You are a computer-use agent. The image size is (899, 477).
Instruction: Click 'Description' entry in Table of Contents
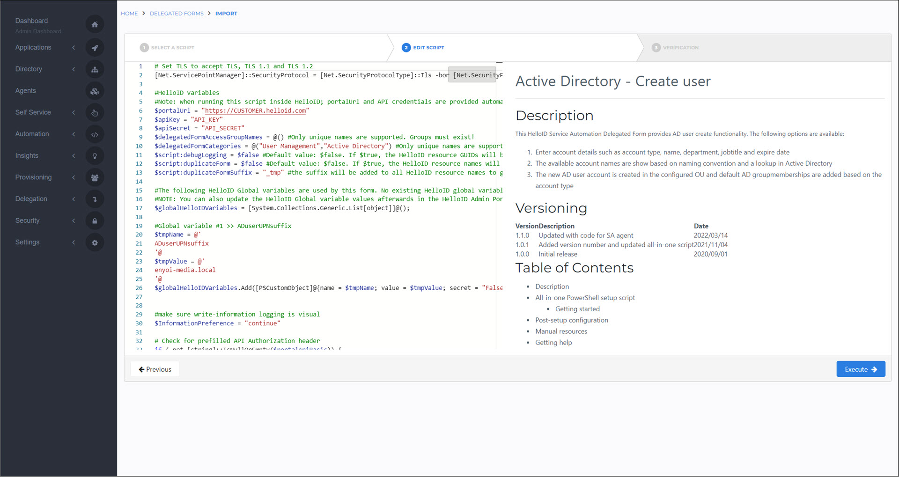point(552,286)
